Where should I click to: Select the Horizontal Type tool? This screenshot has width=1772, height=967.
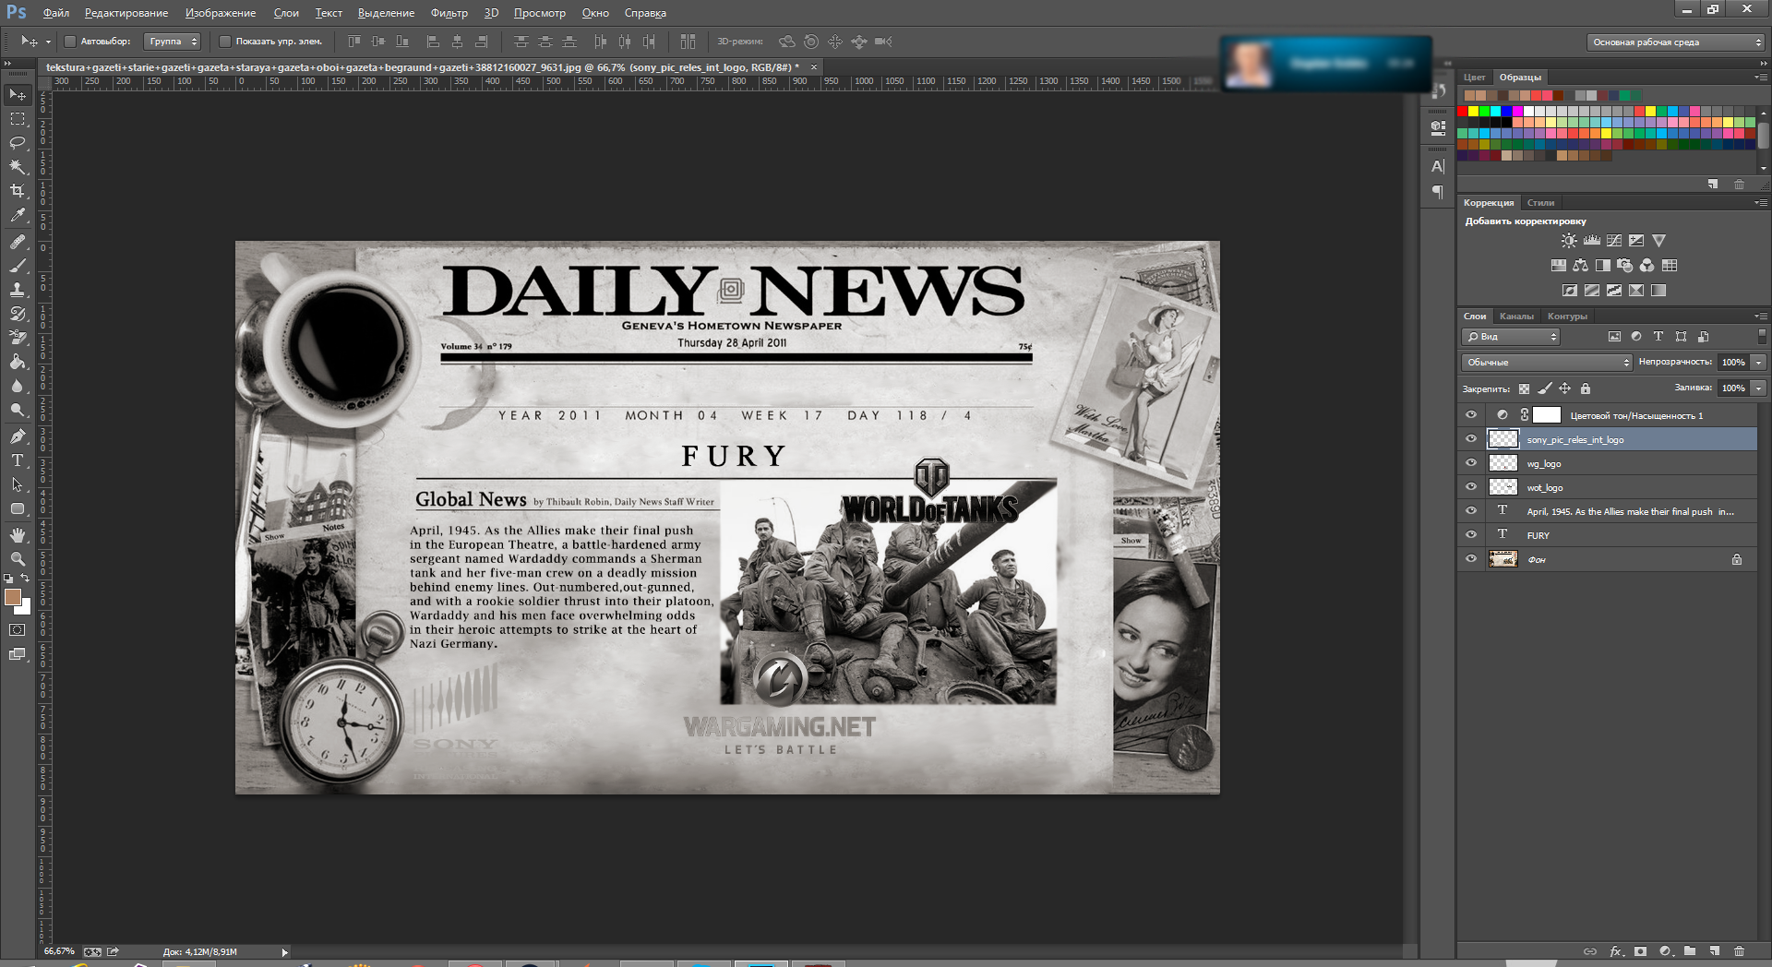point(18,460)
